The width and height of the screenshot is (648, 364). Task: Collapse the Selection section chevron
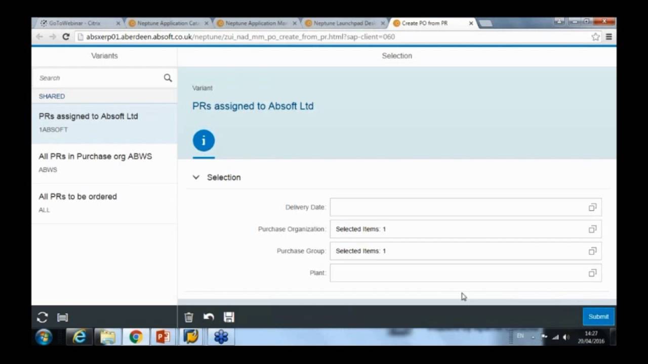click(196, 177)
